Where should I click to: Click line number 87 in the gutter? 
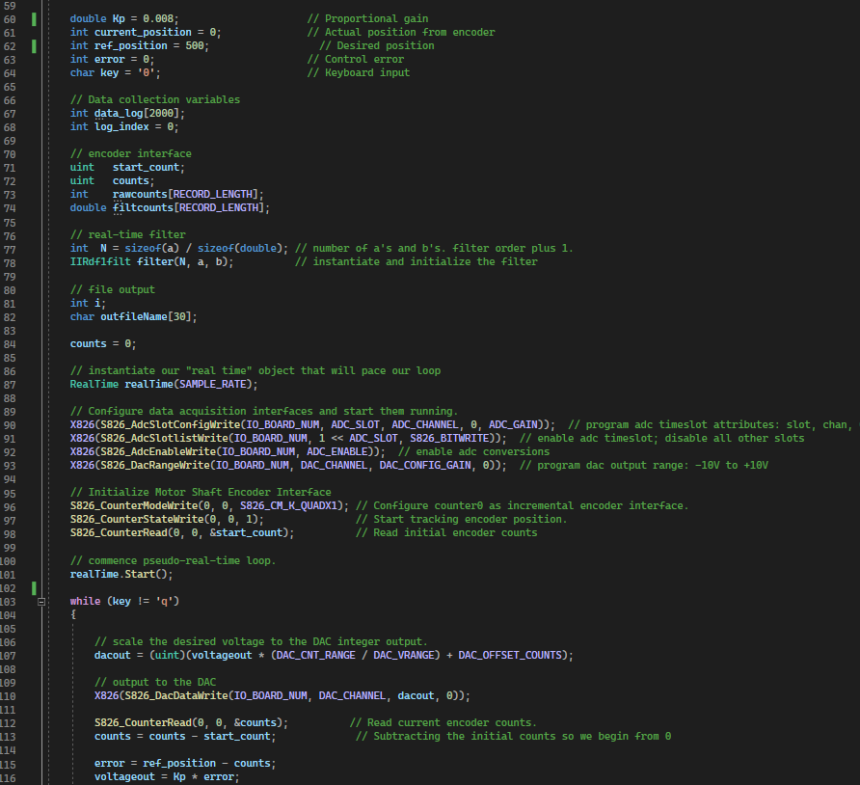[9, 384]
